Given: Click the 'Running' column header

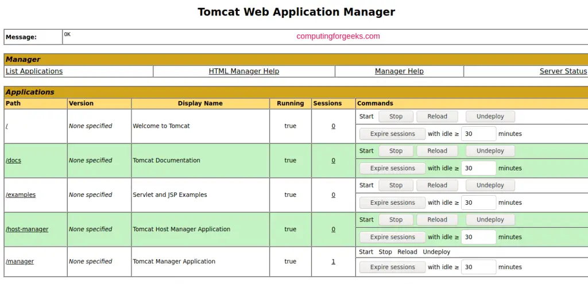Looking at the screenshot, I should click(x=291, y=103).
